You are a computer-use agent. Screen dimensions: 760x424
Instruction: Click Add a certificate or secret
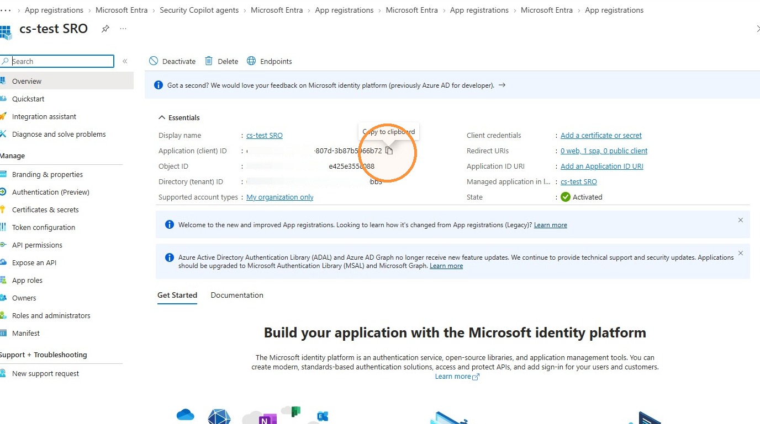tap(601, 136)
